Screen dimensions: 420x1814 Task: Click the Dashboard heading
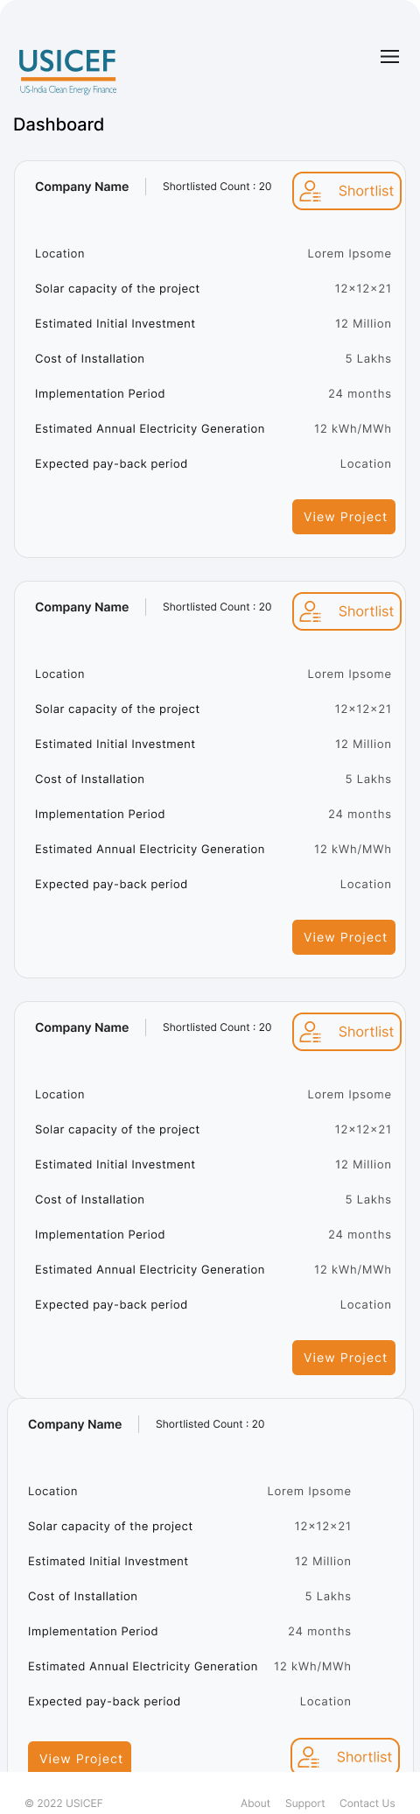click(x=59, y=124)
